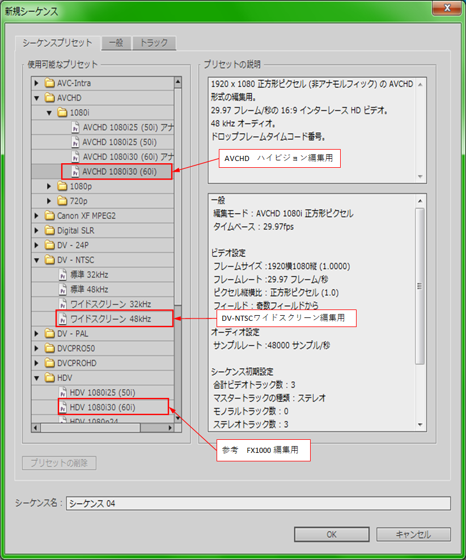Viewport: 466px width, 560px height.
Task: Click the Pr icon for 標準 48kHz preset
Action: (x=62, y=289)
